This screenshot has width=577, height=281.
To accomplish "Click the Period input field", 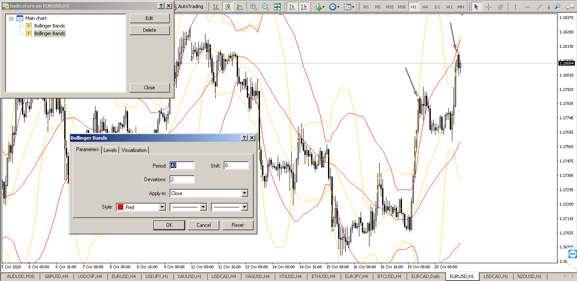I will click(x=182, y=165).
